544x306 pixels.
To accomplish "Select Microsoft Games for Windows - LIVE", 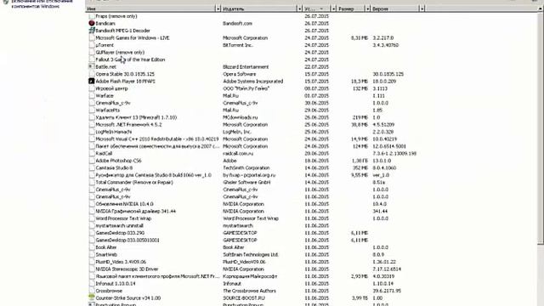I will click(133, 37).
